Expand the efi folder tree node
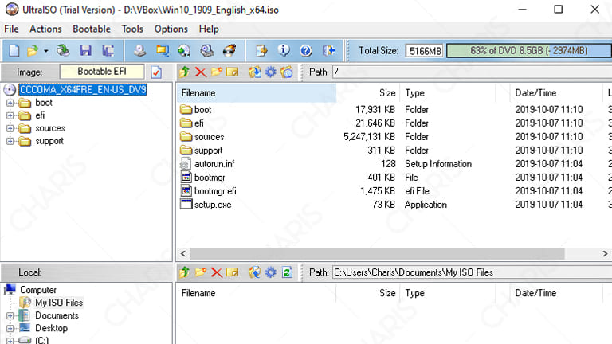The width and height of the screenshot is (612, 344). tap(10, 115)
